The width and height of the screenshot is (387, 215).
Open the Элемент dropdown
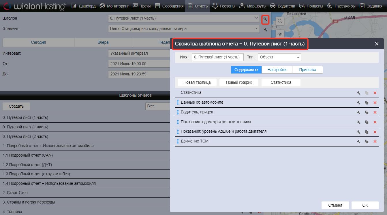point(184,28)
